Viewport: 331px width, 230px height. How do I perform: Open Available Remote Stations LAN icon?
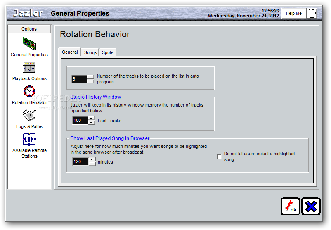29,139
